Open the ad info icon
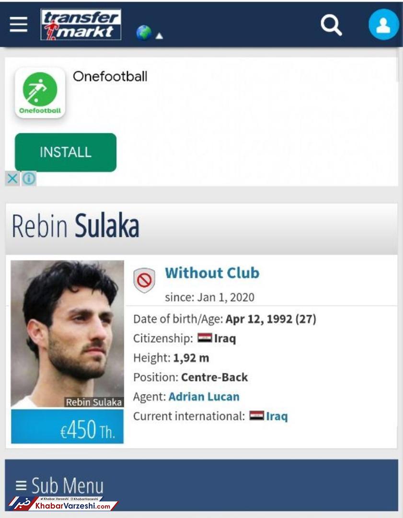 (29, 179)
